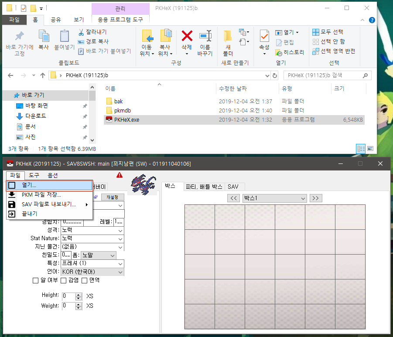The image size is (393, 337).
Task: Click the Copy to folder icon
Action: pos(166,36)
